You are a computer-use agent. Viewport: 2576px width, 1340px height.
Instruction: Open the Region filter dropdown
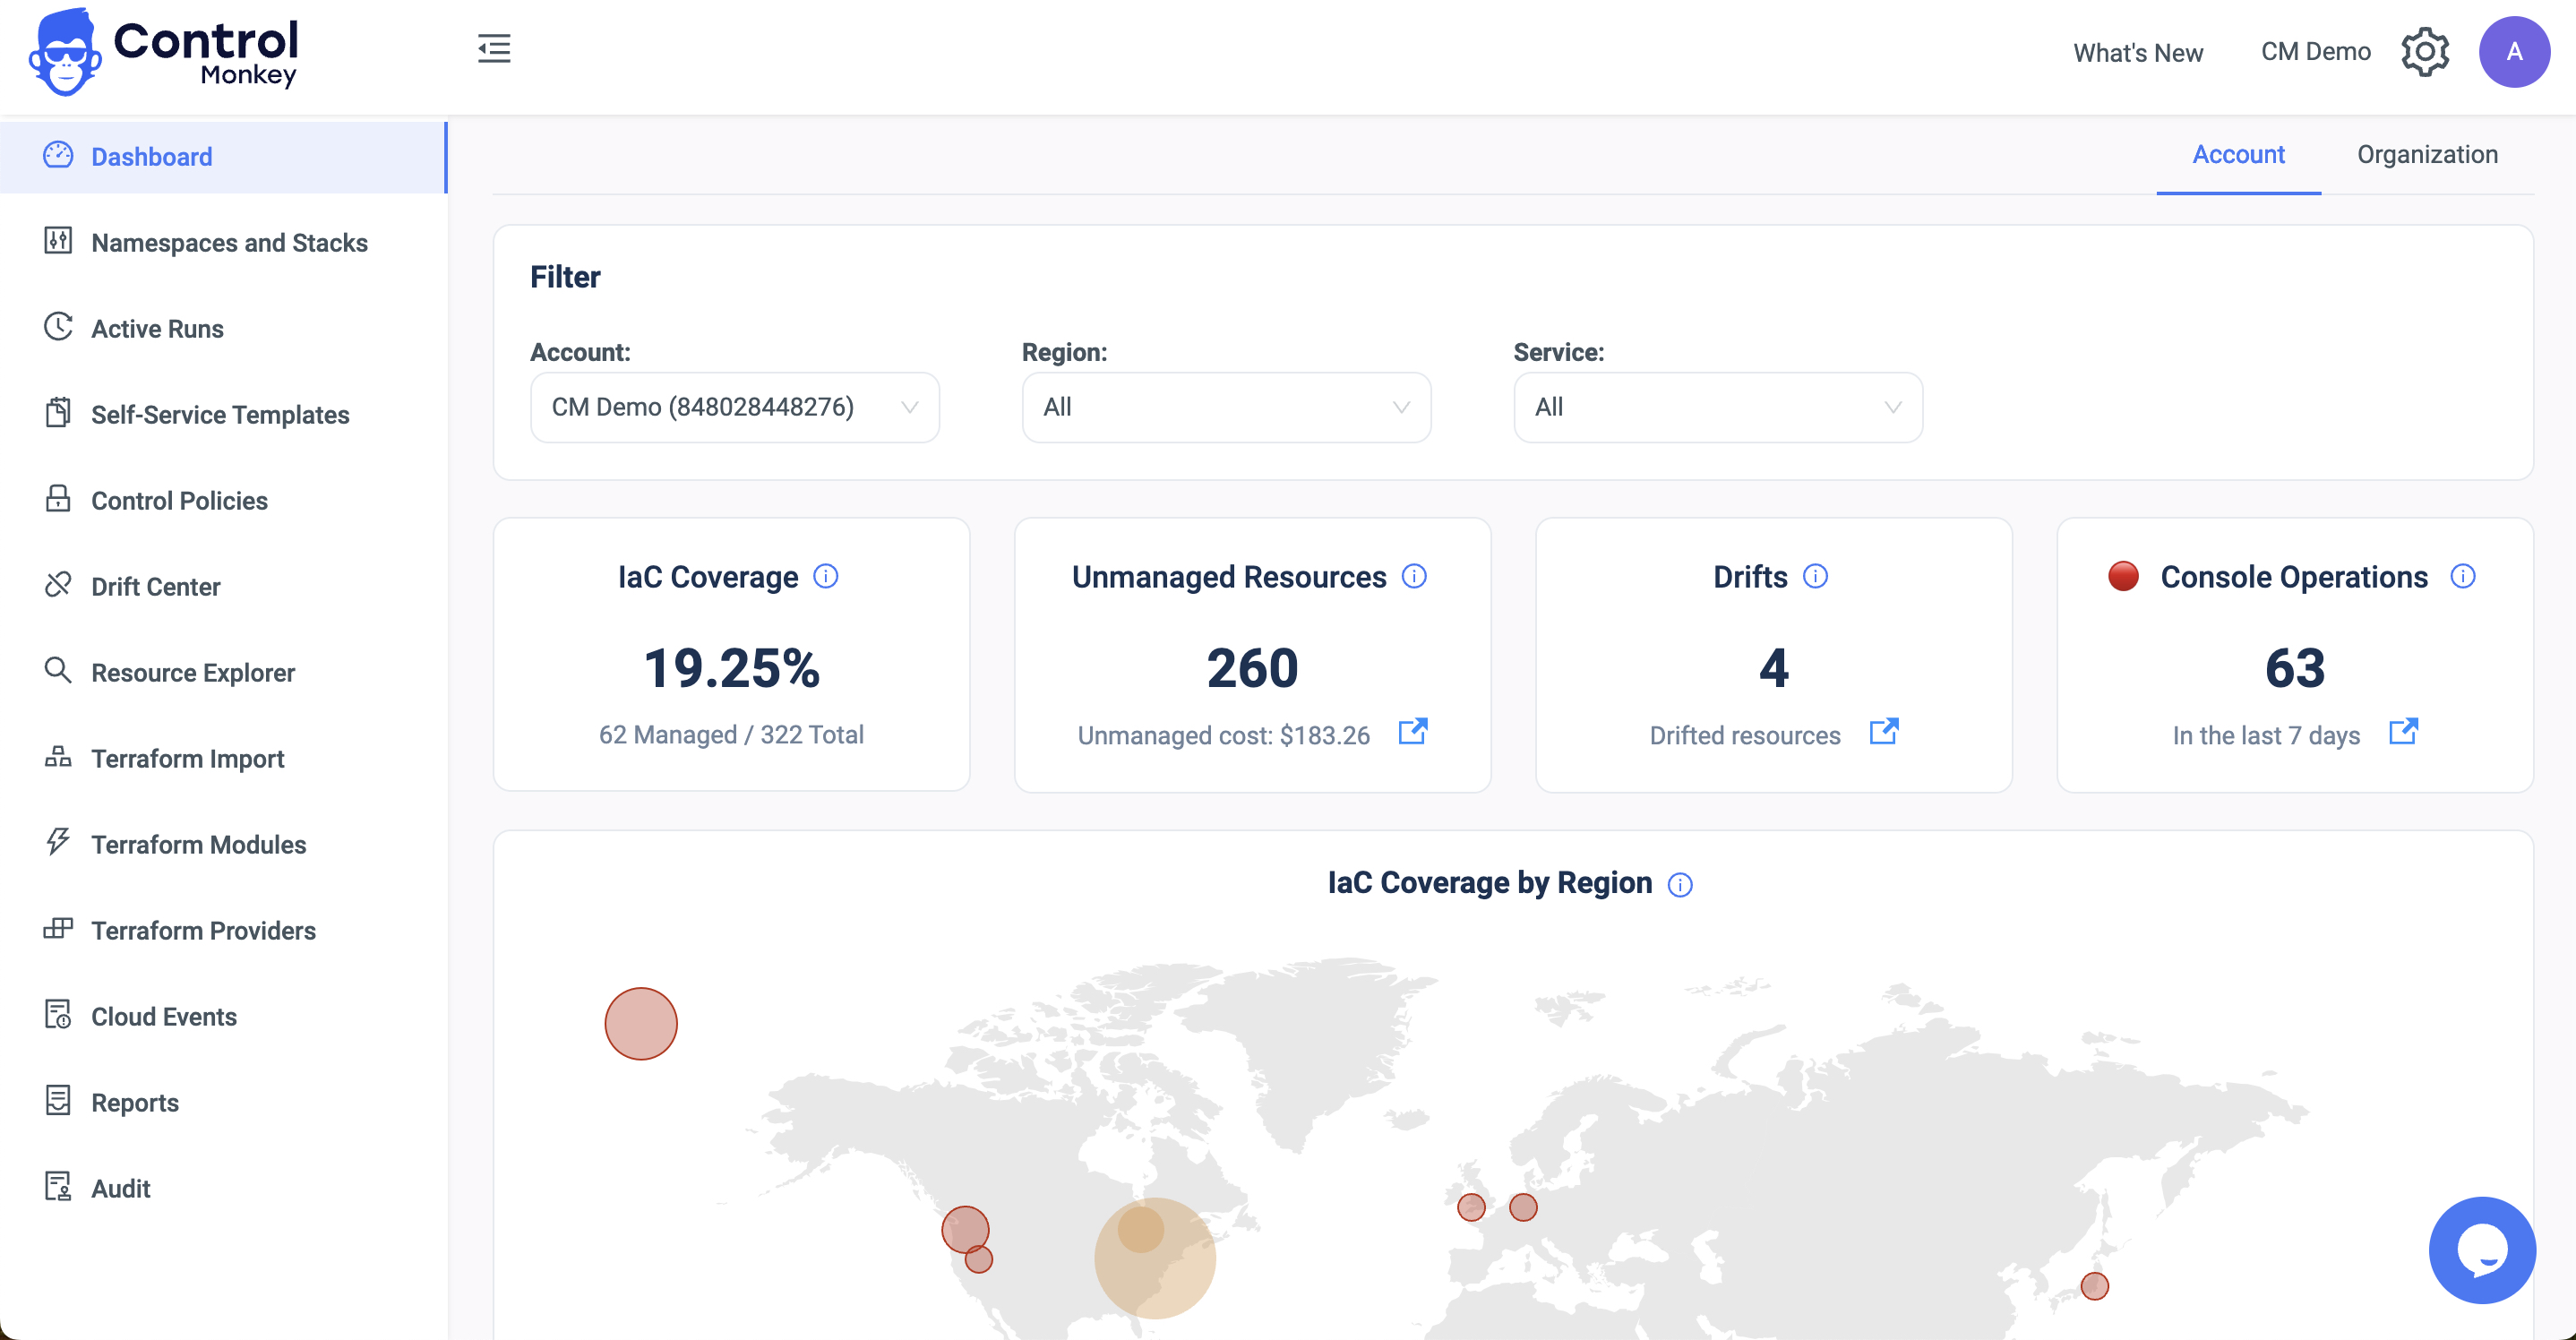coord(1226,407)
